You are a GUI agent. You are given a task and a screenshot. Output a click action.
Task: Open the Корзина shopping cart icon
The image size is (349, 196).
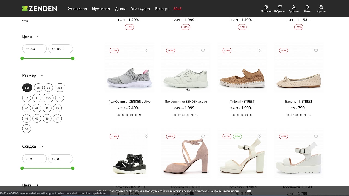(x=321, y=9)
